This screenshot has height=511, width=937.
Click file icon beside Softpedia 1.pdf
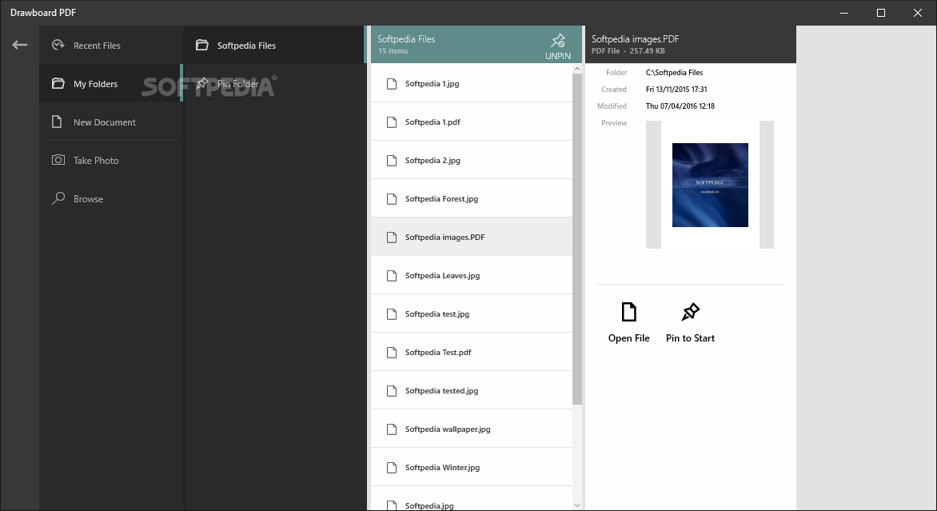tap(392, 122)
